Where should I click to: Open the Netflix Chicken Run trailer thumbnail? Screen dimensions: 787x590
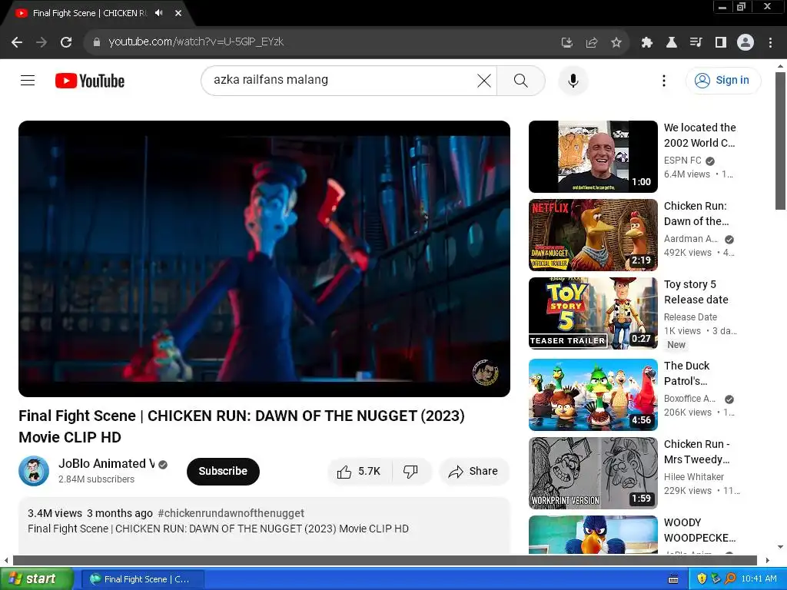coord(593,235)
